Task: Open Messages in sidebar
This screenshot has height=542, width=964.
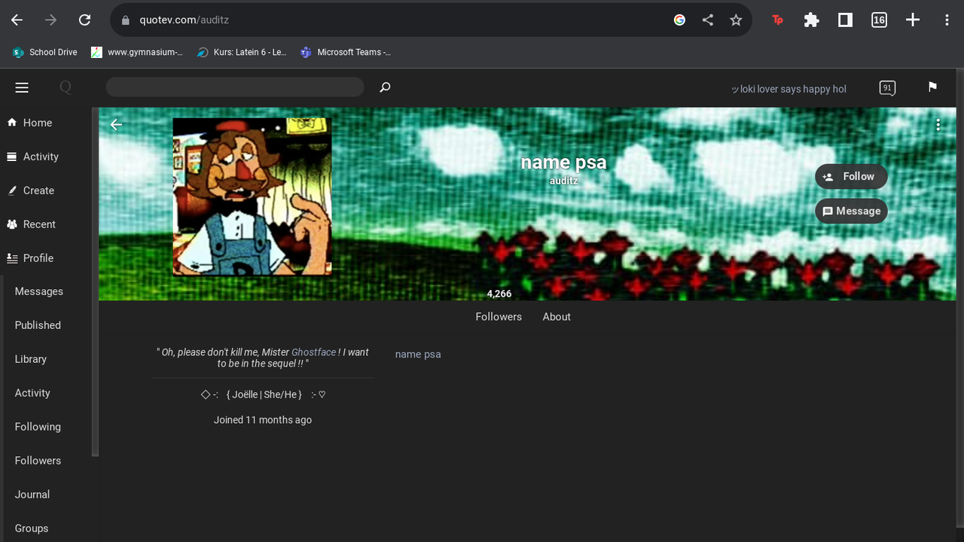Action: 39,291
